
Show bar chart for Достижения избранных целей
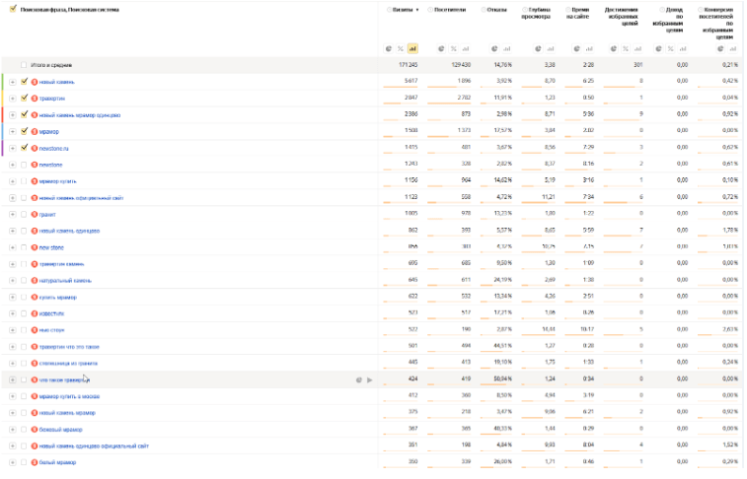pos(637,48)
